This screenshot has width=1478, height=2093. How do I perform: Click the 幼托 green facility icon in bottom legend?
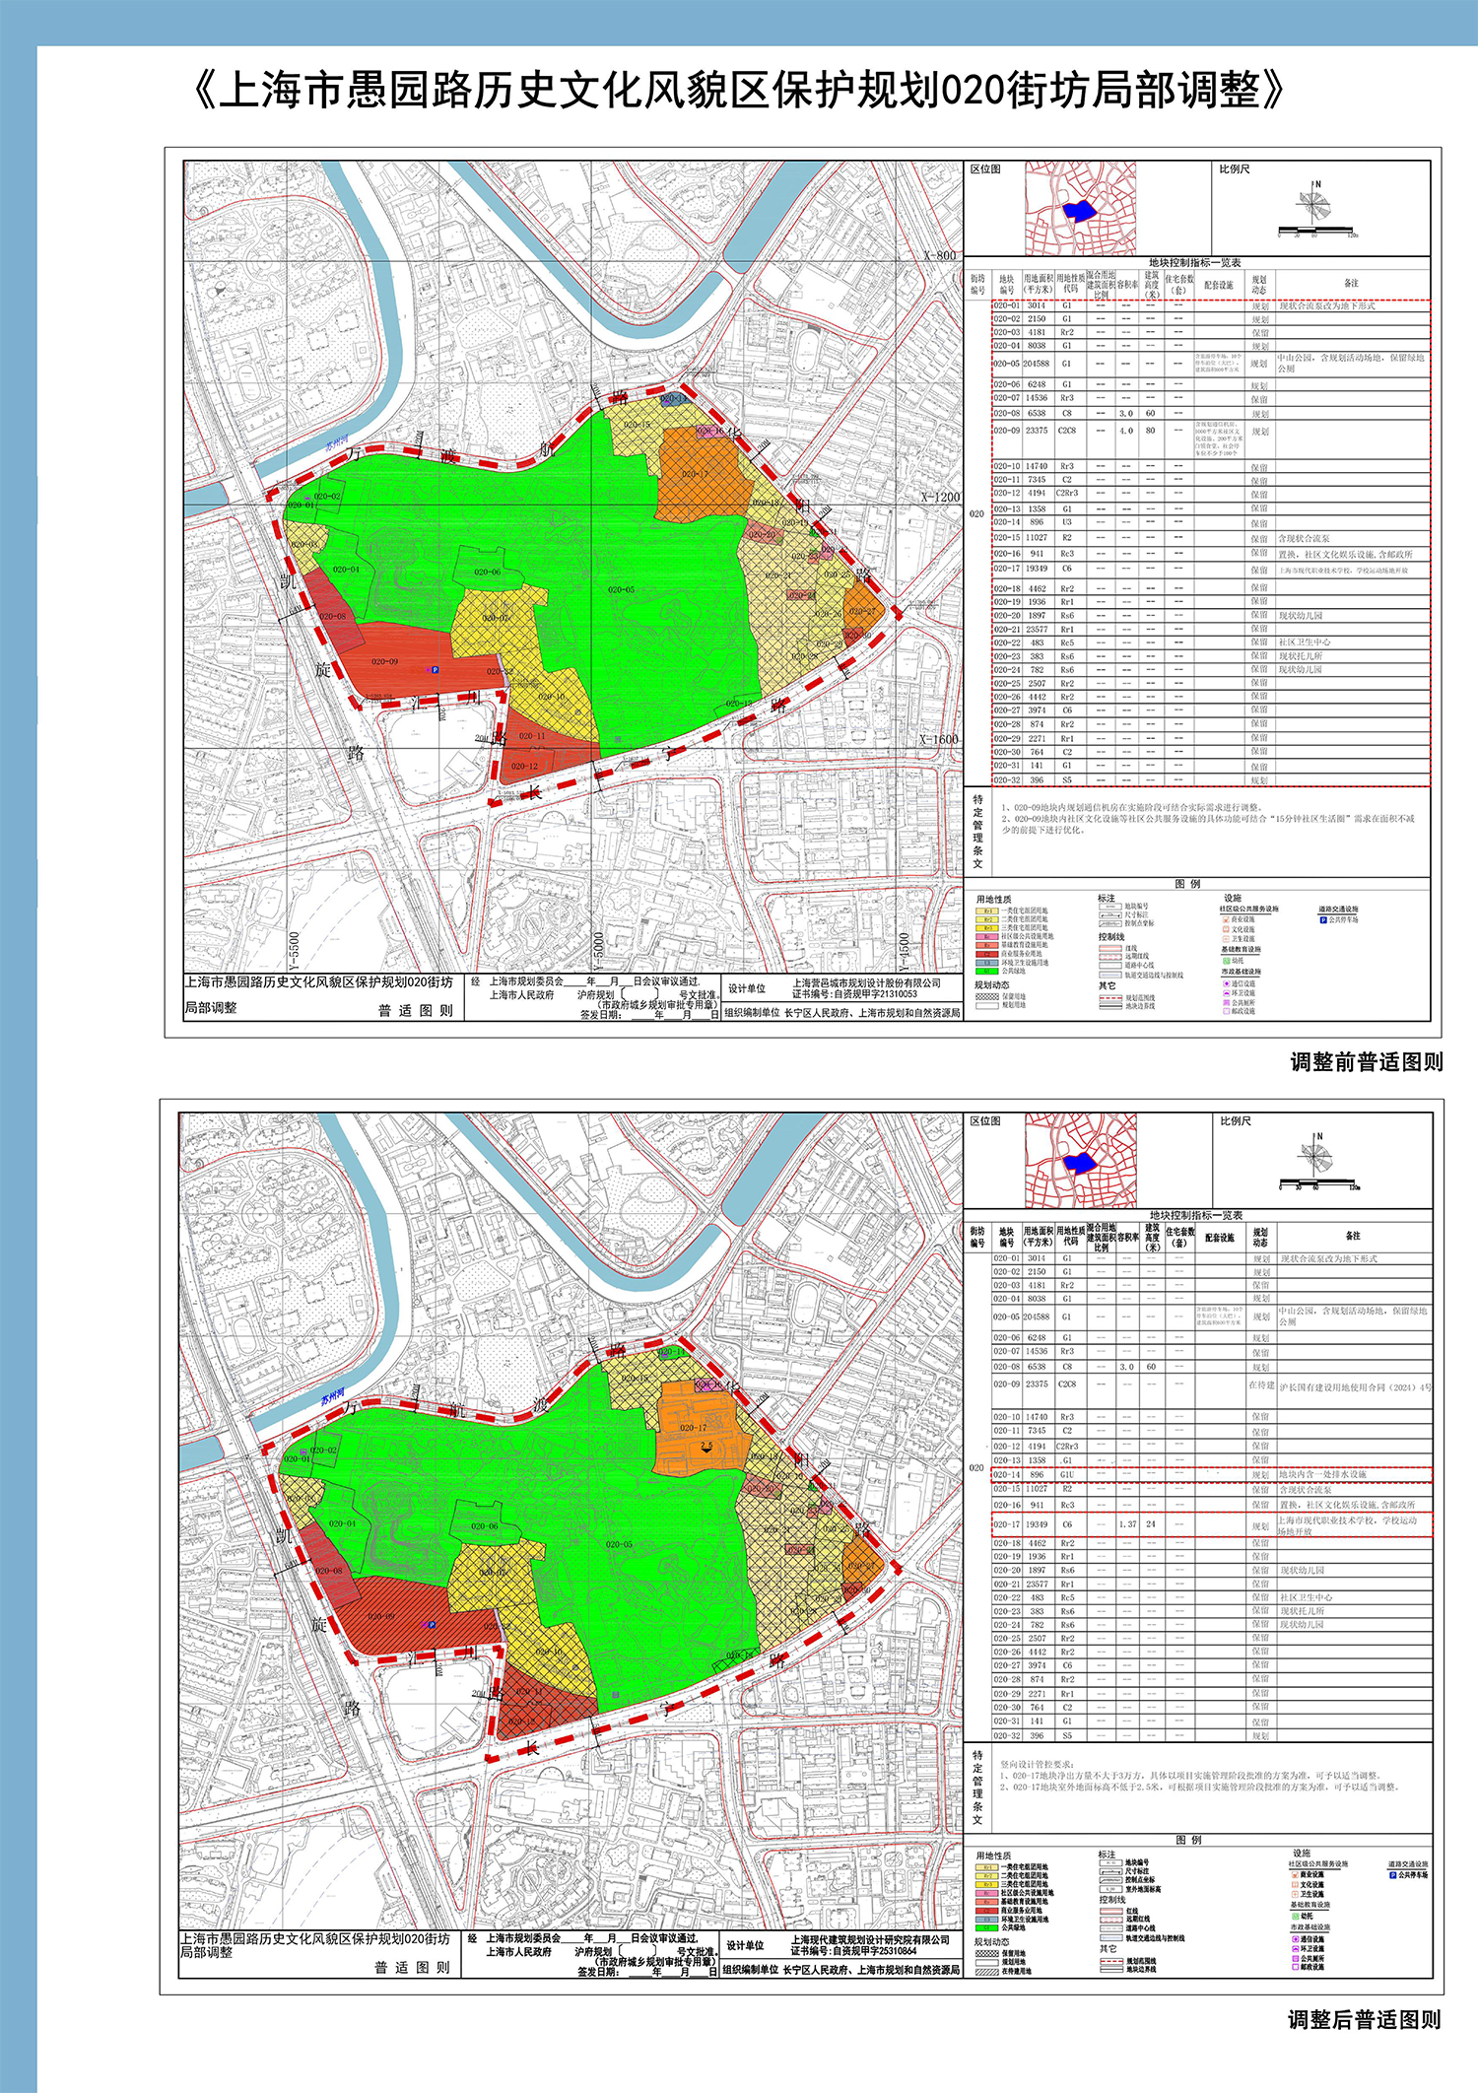point(1295,1916)
